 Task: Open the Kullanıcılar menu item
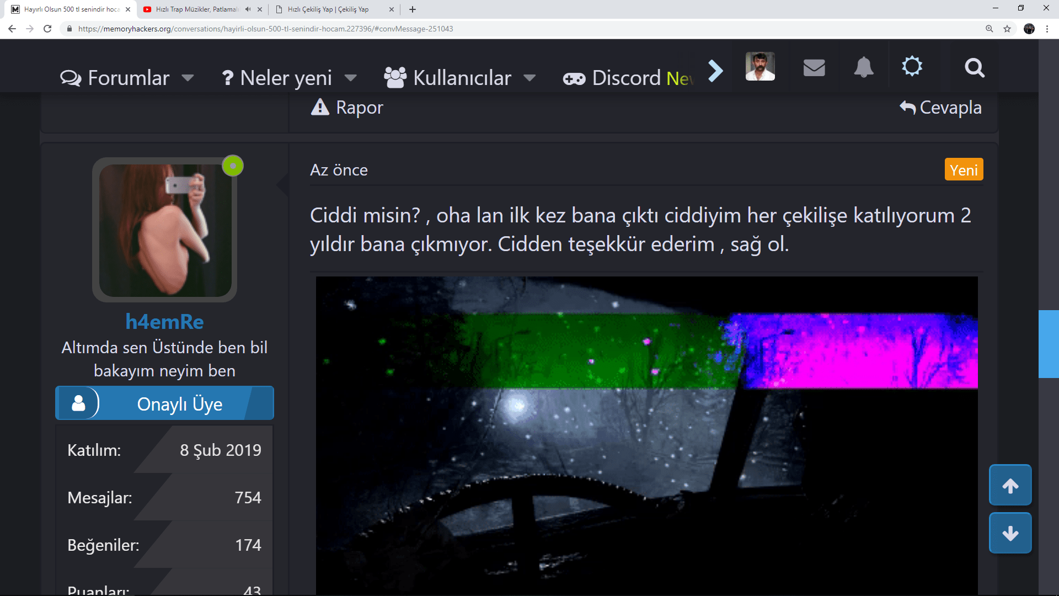click(x=448, y=78)
